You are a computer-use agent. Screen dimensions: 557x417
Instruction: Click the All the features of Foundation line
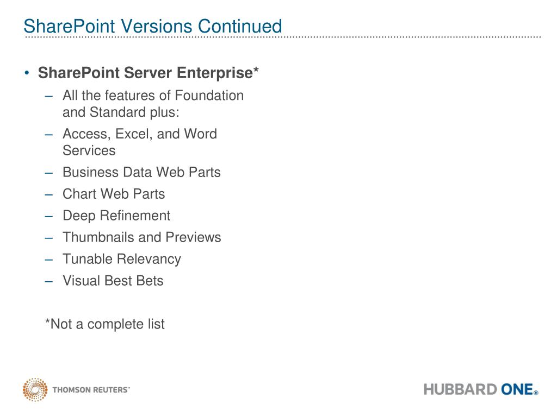tap(153, 96)
